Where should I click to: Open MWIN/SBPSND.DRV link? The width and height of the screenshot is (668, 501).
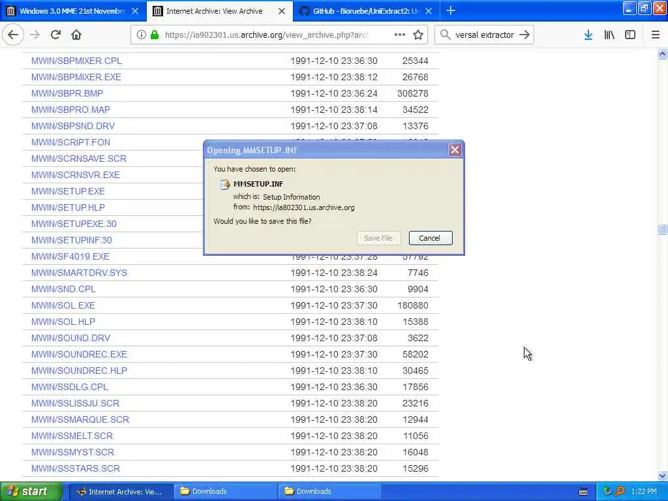tap(73, 126)
